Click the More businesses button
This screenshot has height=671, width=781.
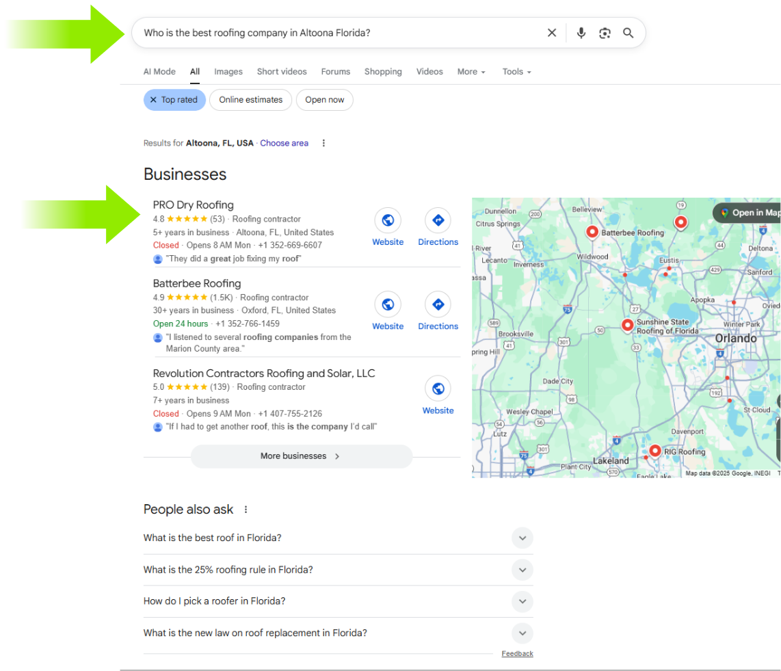[x=302, y=456]
